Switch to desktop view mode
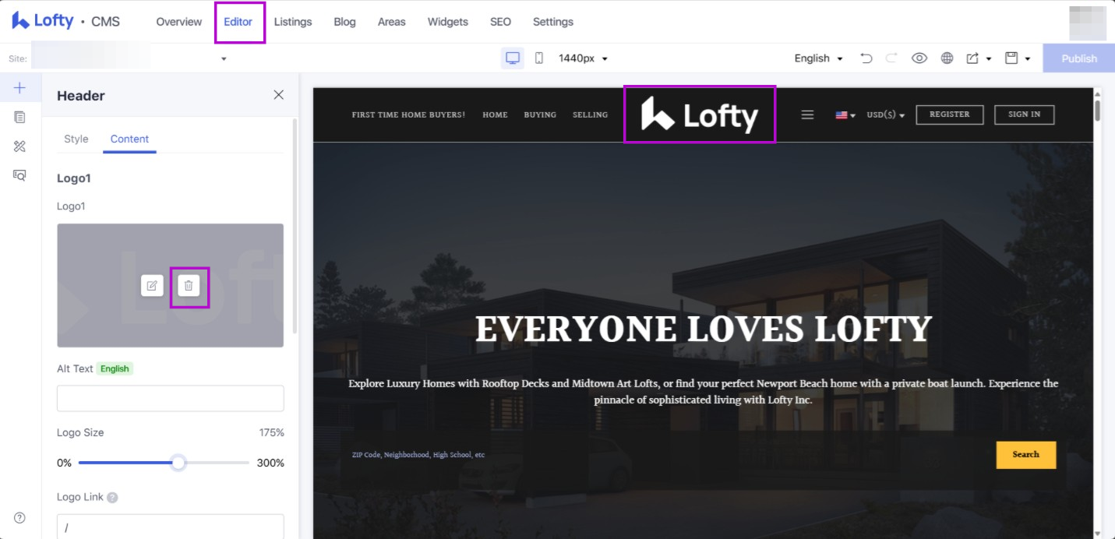 click(513, 58)
